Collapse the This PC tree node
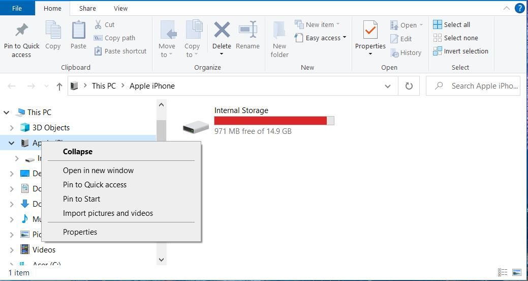Viewport: 528px width, 281px height. point(7,113)
